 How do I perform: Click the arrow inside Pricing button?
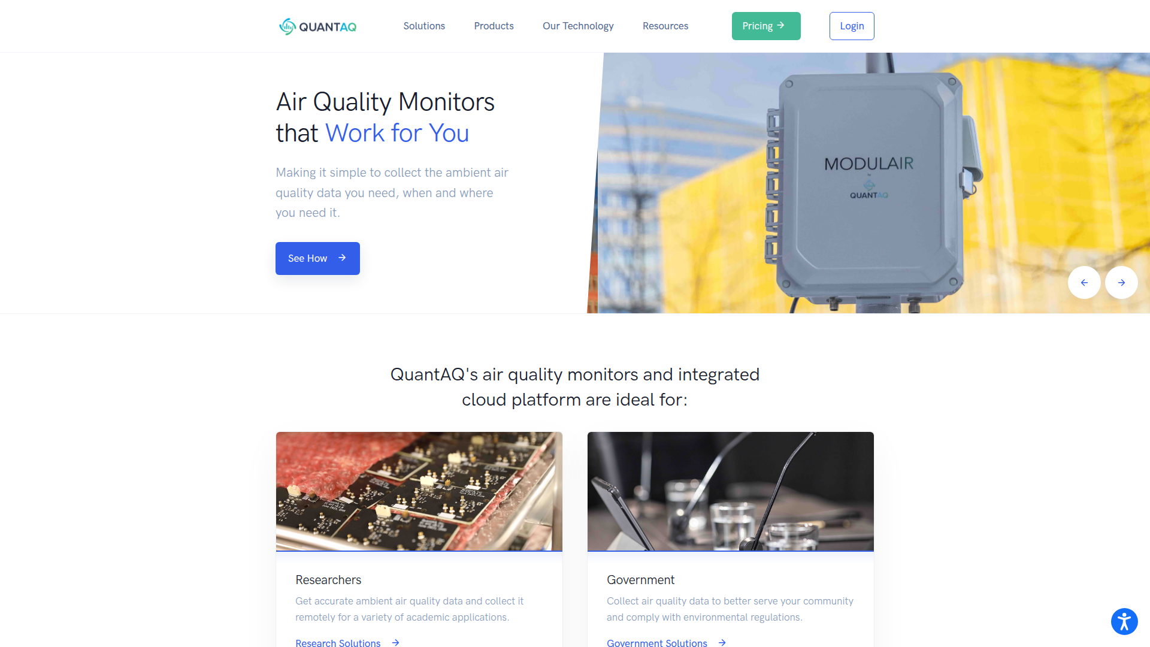tap(781, 25)
